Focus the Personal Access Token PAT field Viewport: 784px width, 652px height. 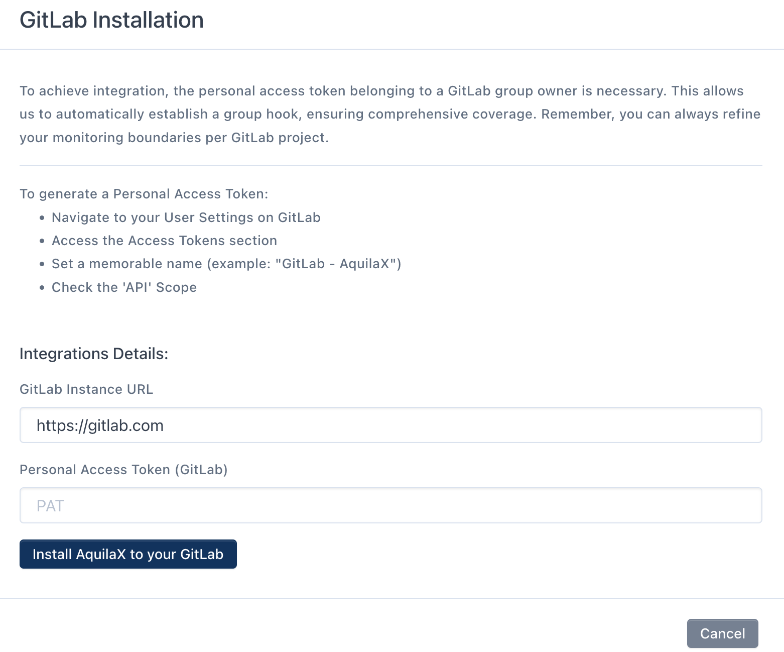[x=390, y=505]
